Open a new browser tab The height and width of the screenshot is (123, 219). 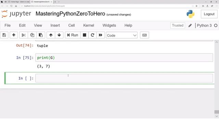[x=55, y=2]
